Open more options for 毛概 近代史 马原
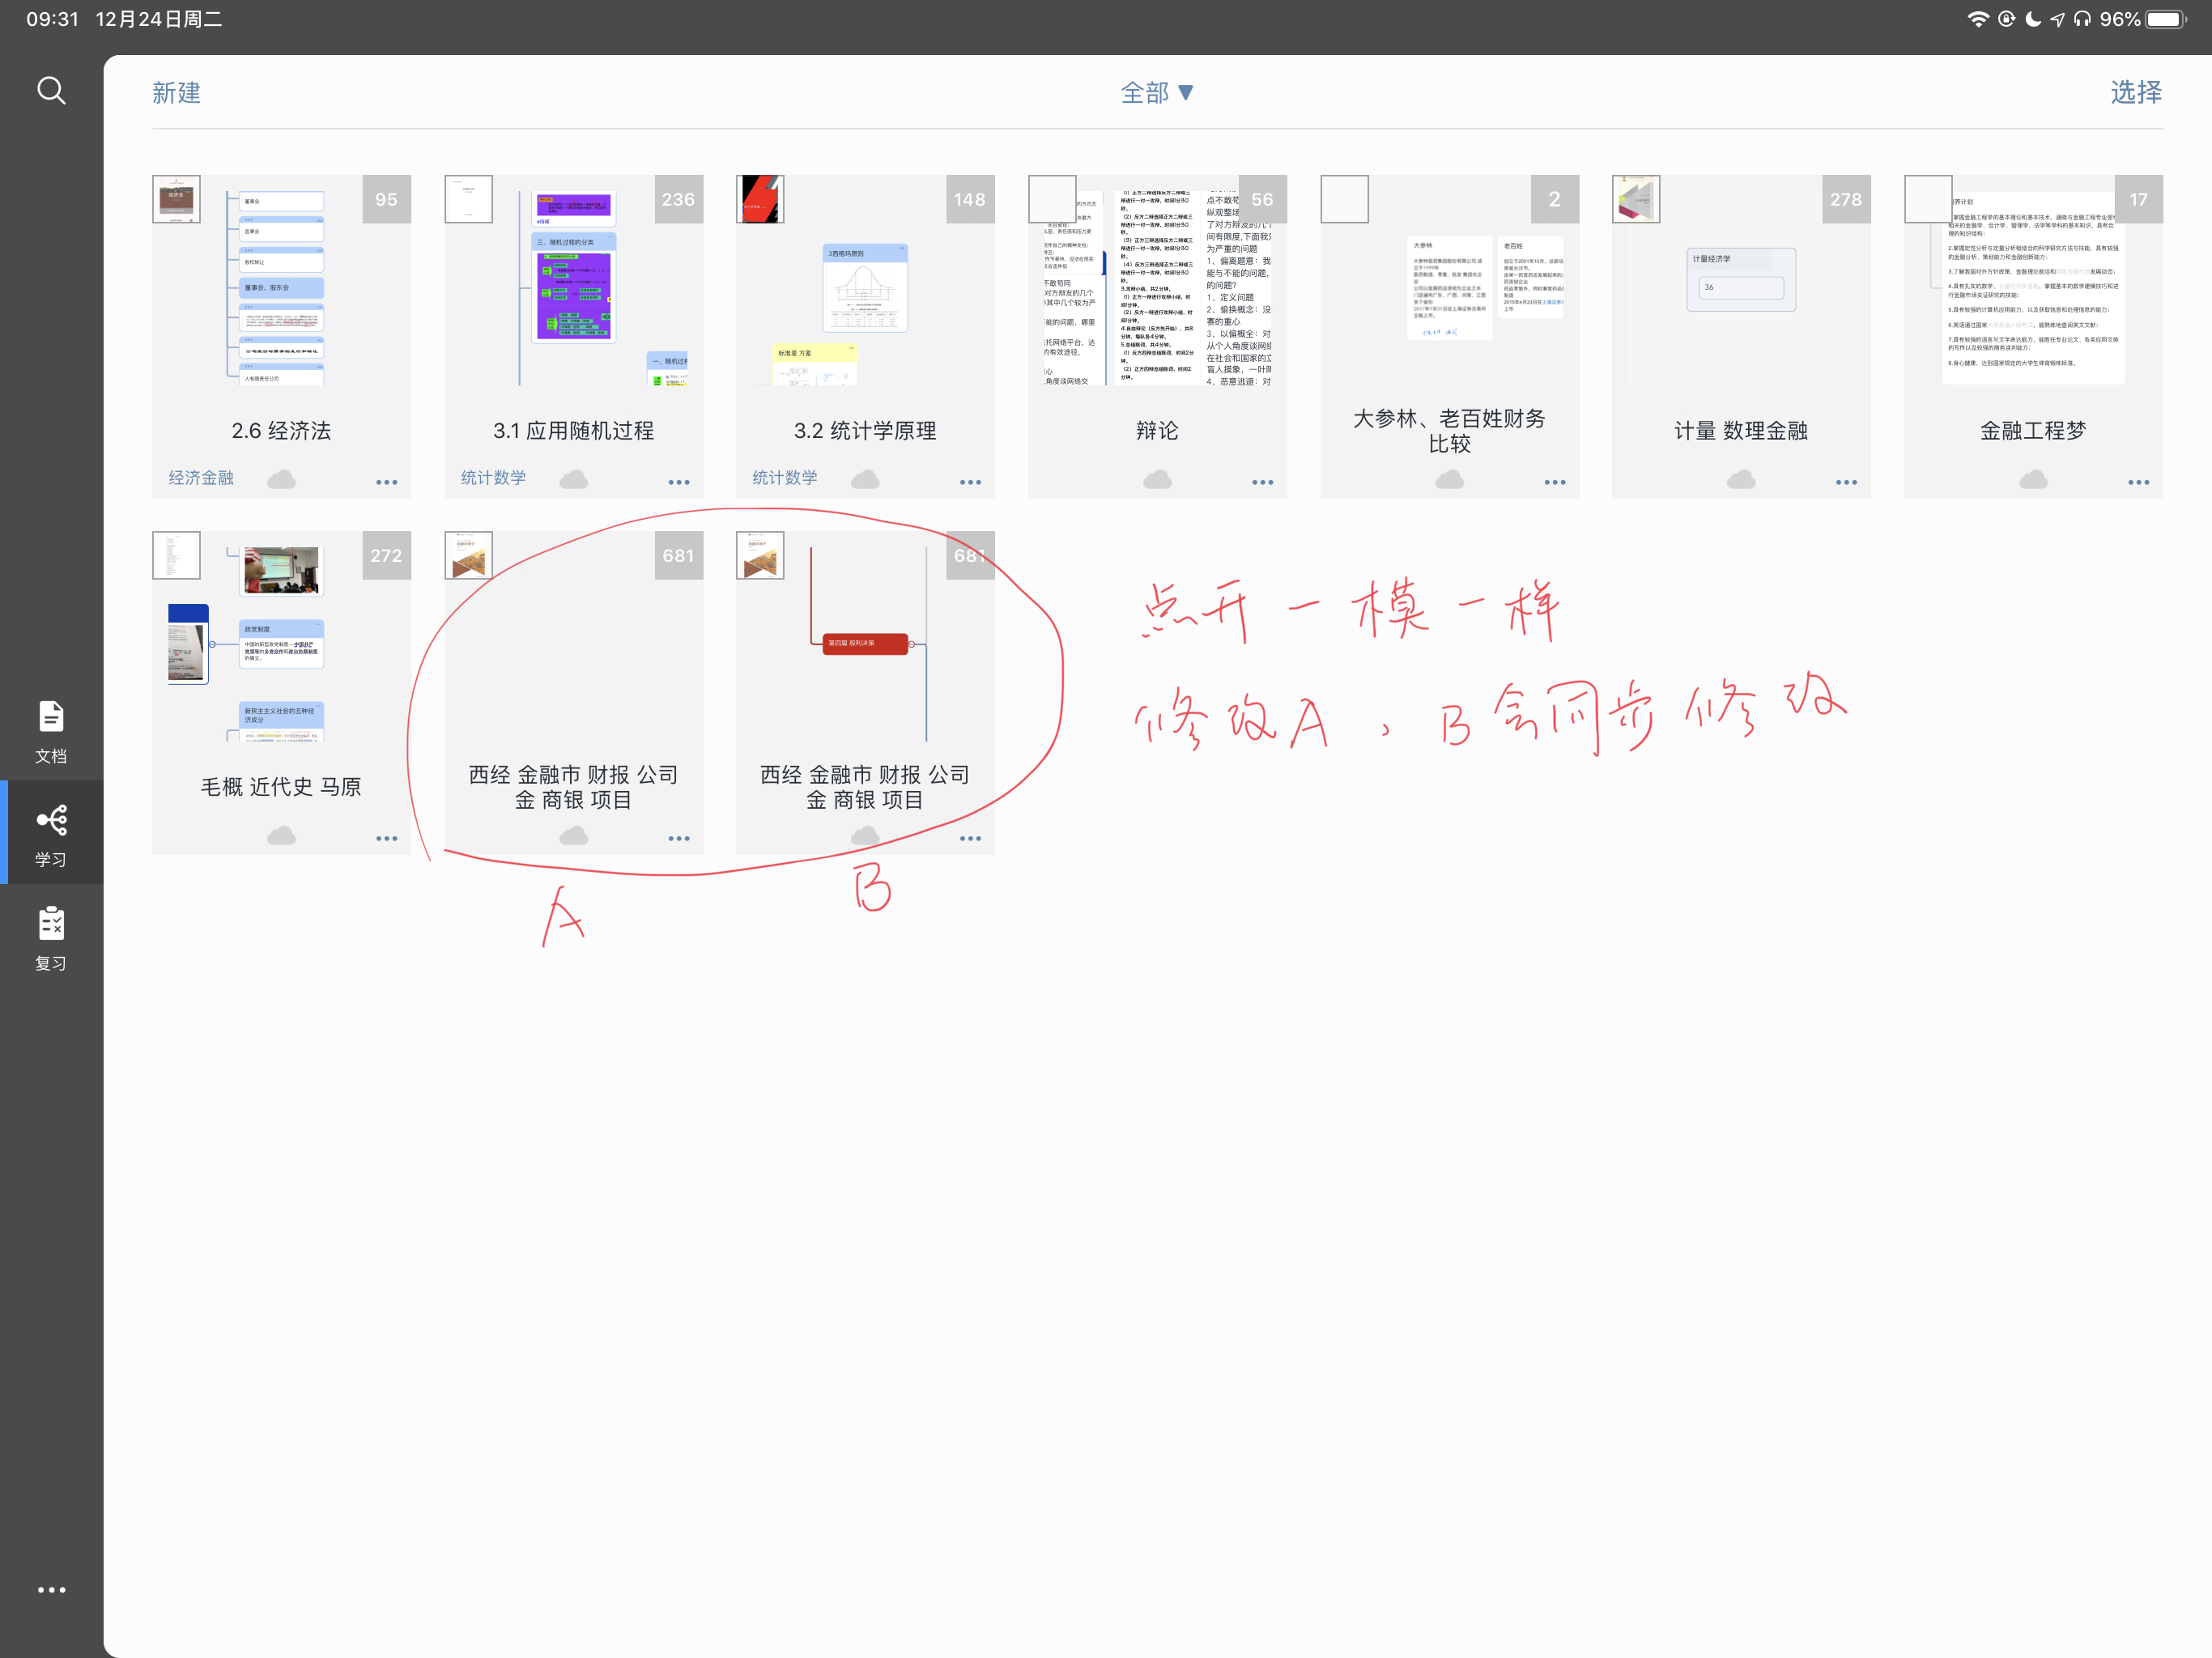The width and height of the screenshot is (2212, 1658). tap(386, 838)
